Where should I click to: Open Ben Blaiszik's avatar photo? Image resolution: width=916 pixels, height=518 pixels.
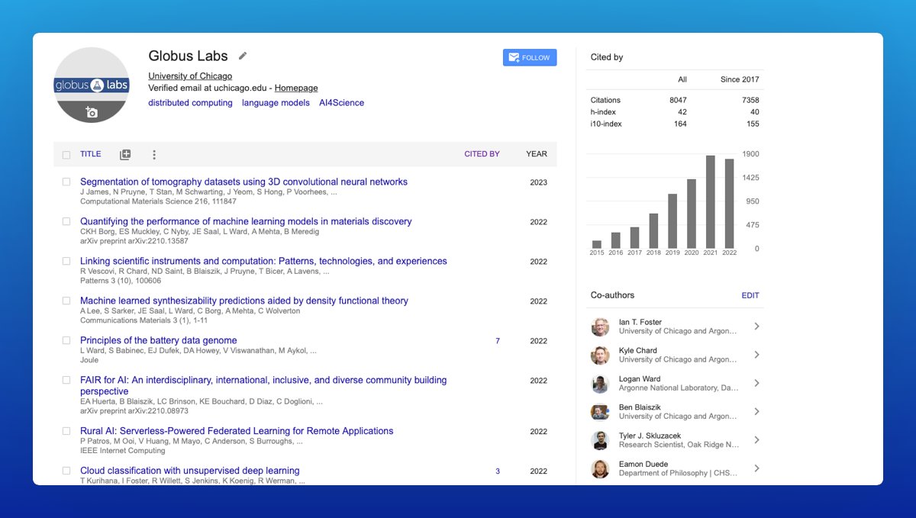click(600, 412)
